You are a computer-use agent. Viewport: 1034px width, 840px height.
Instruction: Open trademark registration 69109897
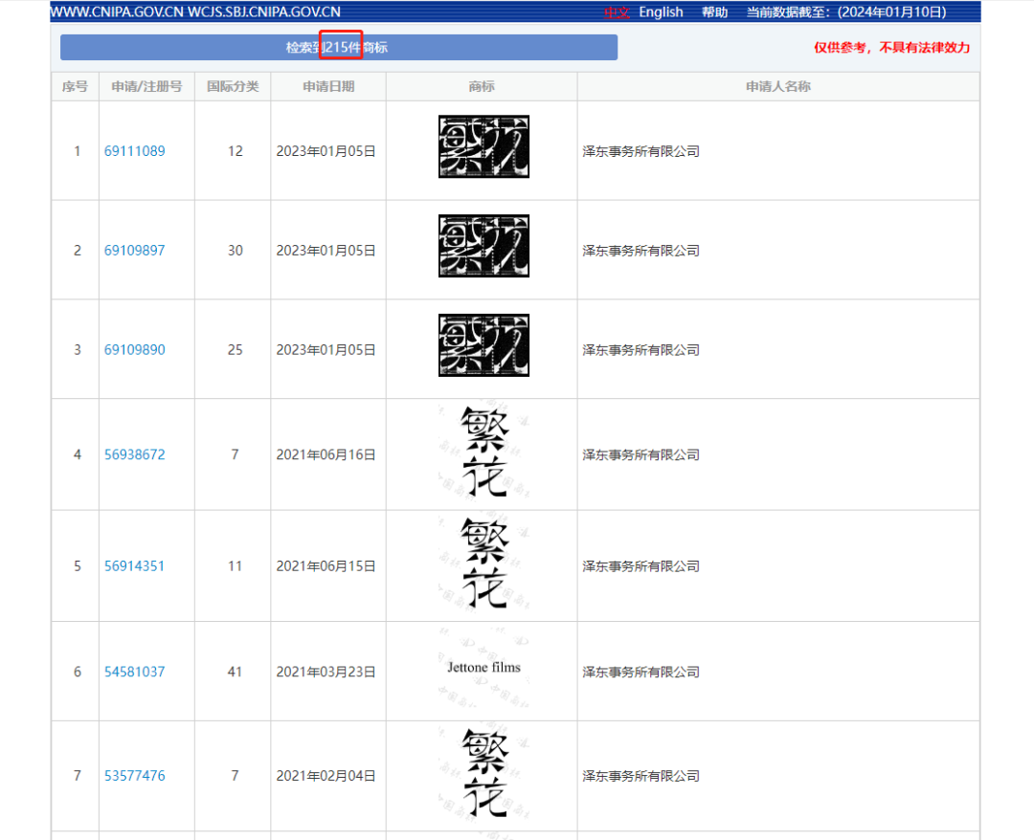[135, 251]
